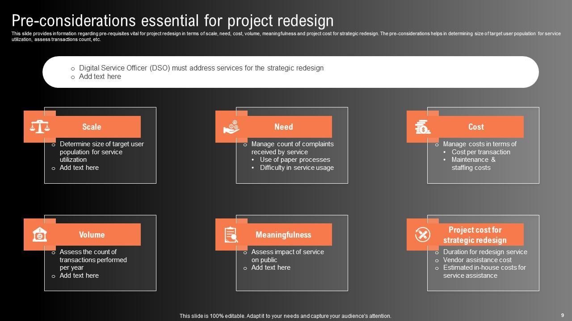Click 'Add text here' in Scale box
The height and width of the screenshot is (321, 572).
click(79, 168)
